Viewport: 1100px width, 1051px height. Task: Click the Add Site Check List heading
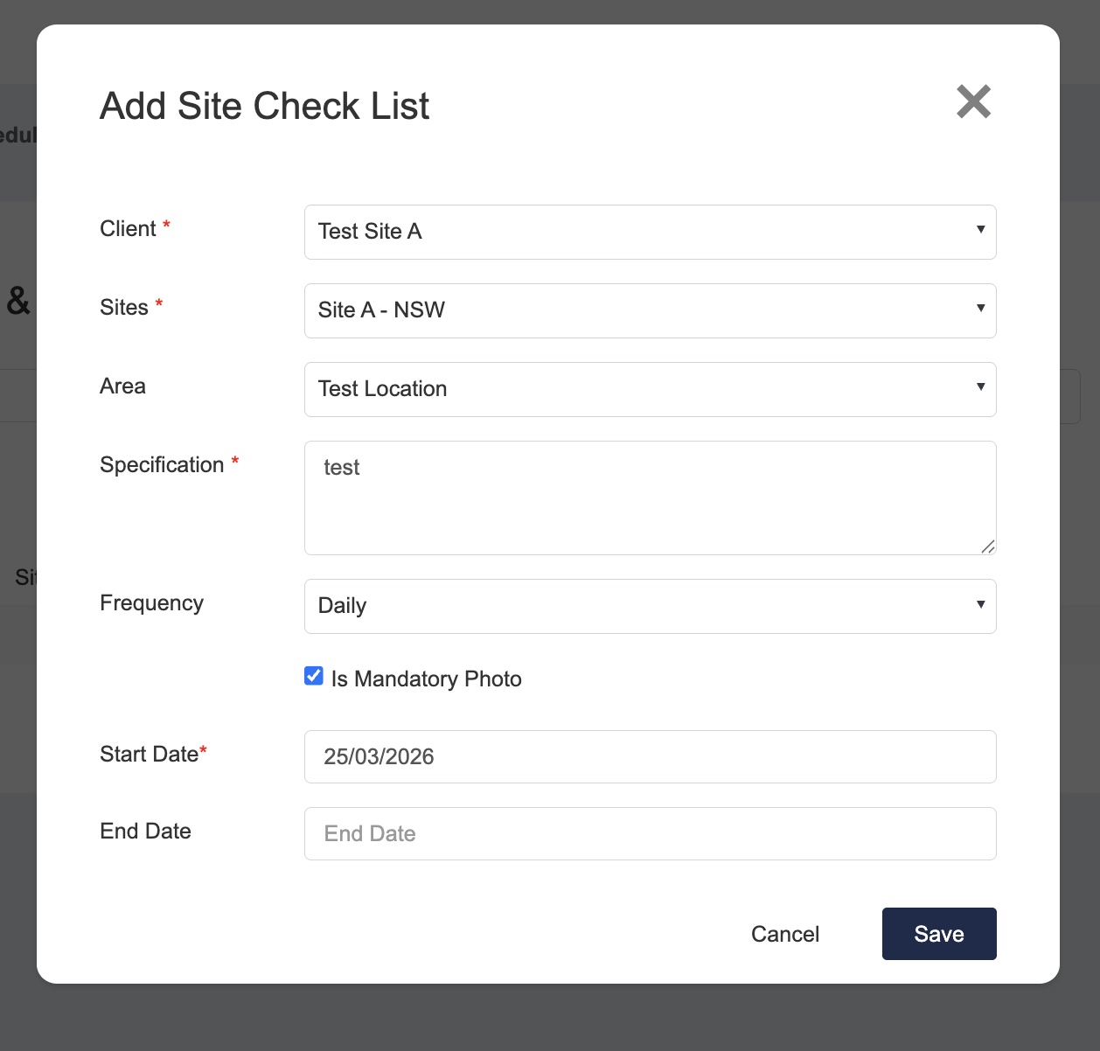264,107
